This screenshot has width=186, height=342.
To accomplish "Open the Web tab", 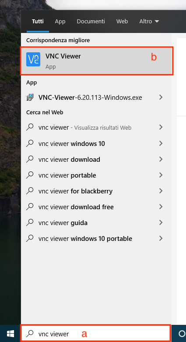I will (x=122, y=22).
